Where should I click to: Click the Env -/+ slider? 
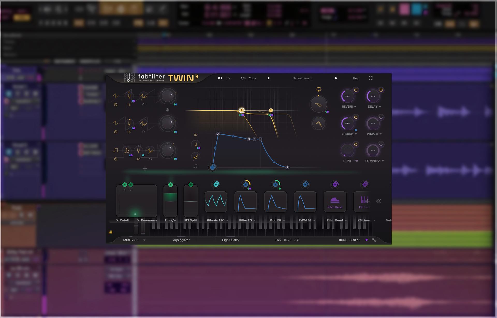170,201
